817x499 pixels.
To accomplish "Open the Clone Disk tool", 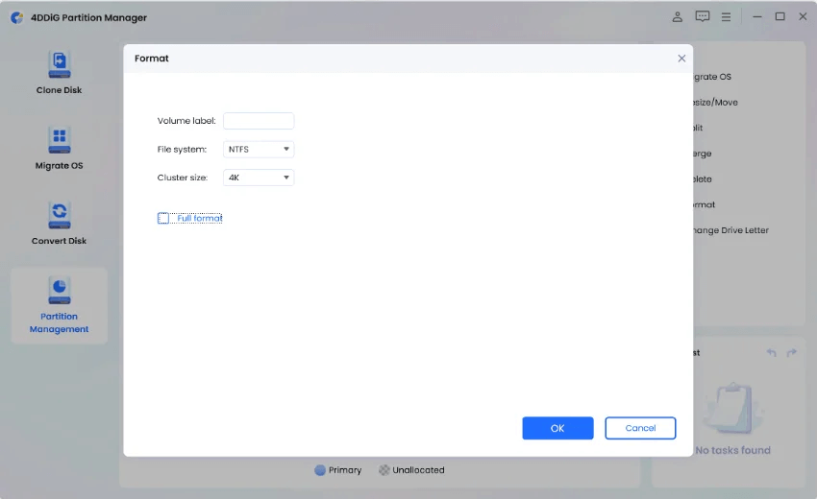I will click(x=59, y=72).
